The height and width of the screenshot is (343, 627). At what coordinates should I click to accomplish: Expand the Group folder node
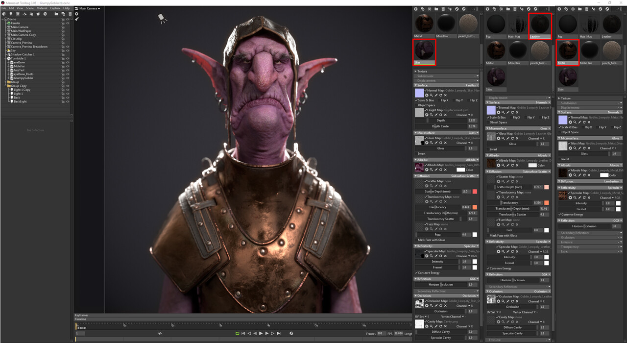tap(6, 82)
